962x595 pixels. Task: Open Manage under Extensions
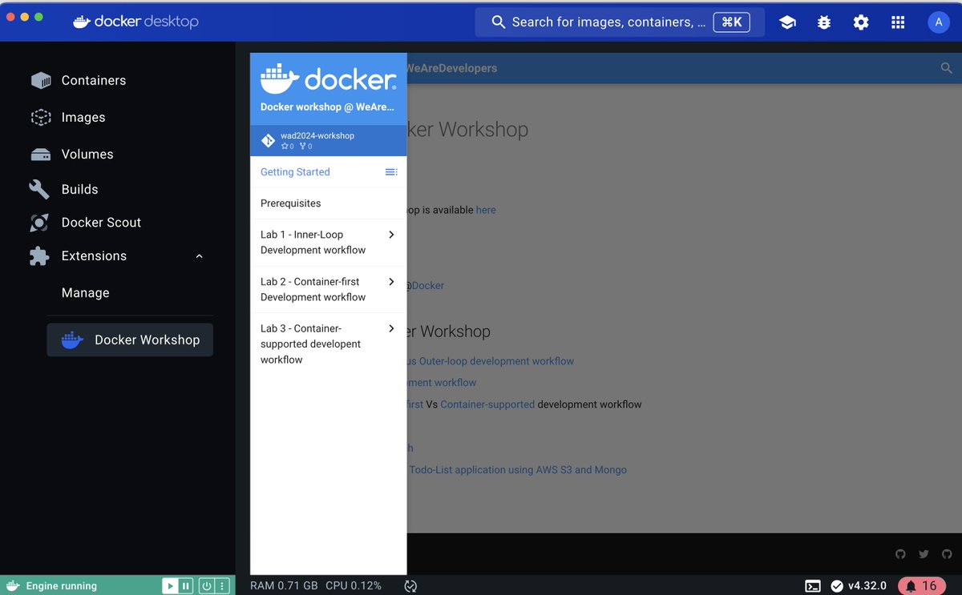[86, 293]
